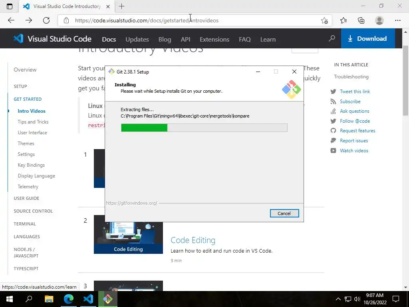
Task: Open the Collections icon in the Edge toolbar
Action: 361,20
